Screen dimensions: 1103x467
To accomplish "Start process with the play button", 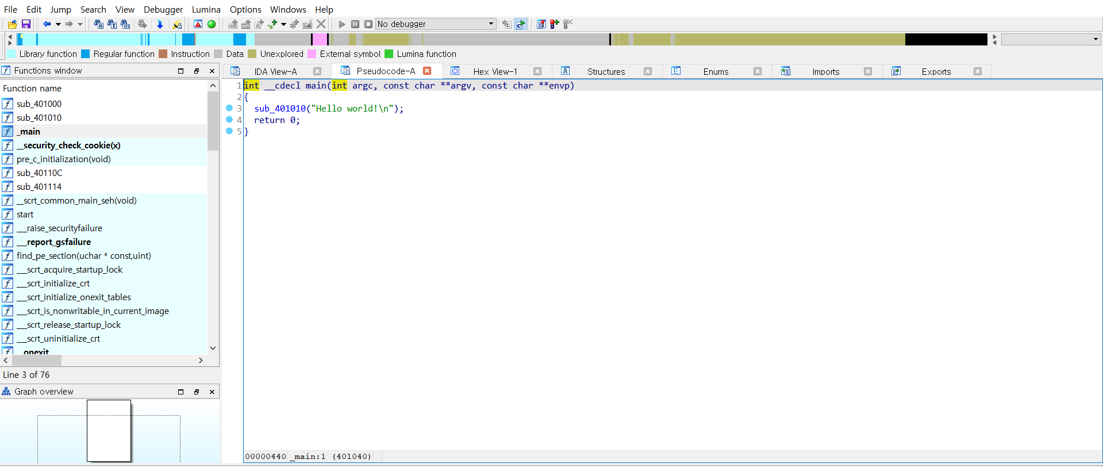I will (341, 24).
